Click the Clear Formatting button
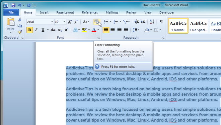221x125 pixels. (96, 22)
